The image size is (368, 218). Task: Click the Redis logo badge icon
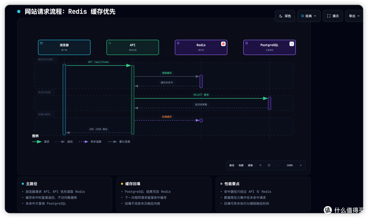(223, 44)
